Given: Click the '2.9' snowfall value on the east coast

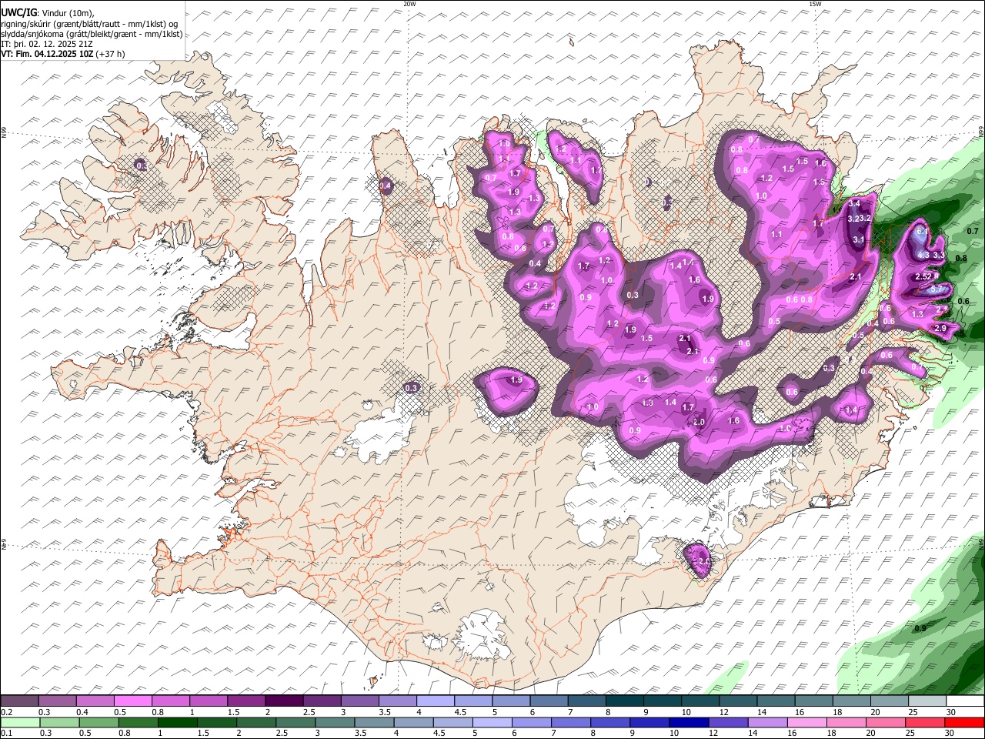Looking at the screenshot, I should tap(940, 328).
